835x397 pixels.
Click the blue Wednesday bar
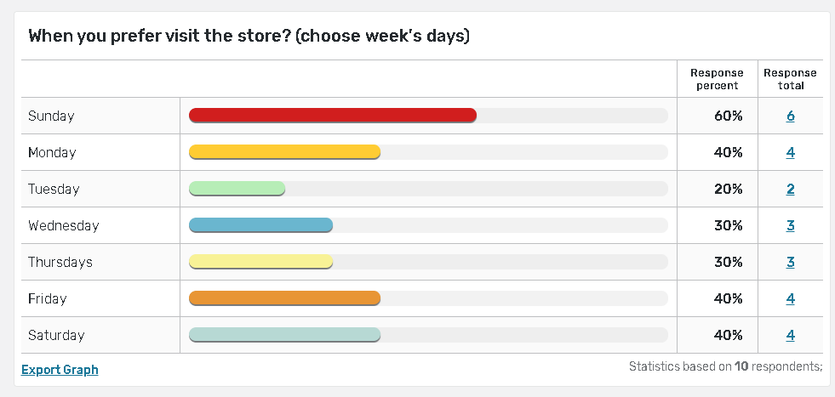260,225
